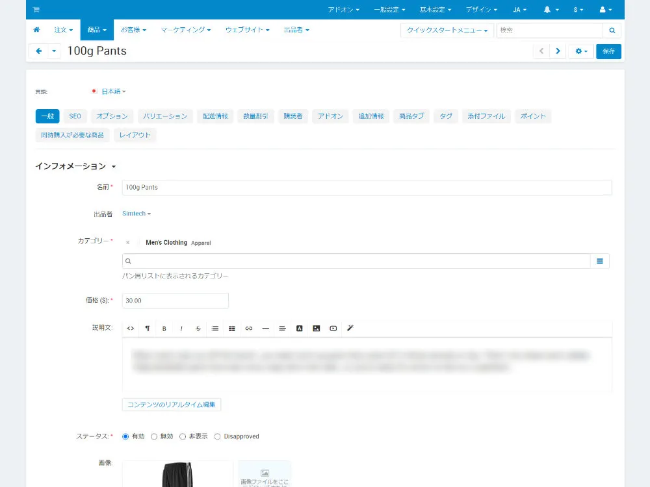Click the 保存 save button
Viewport: 650px width, 487px height.
[x=608, y=51]
